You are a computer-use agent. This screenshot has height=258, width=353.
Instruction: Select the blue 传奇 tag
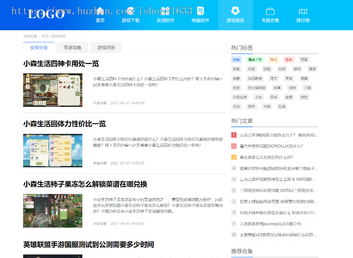coord(237,60)
